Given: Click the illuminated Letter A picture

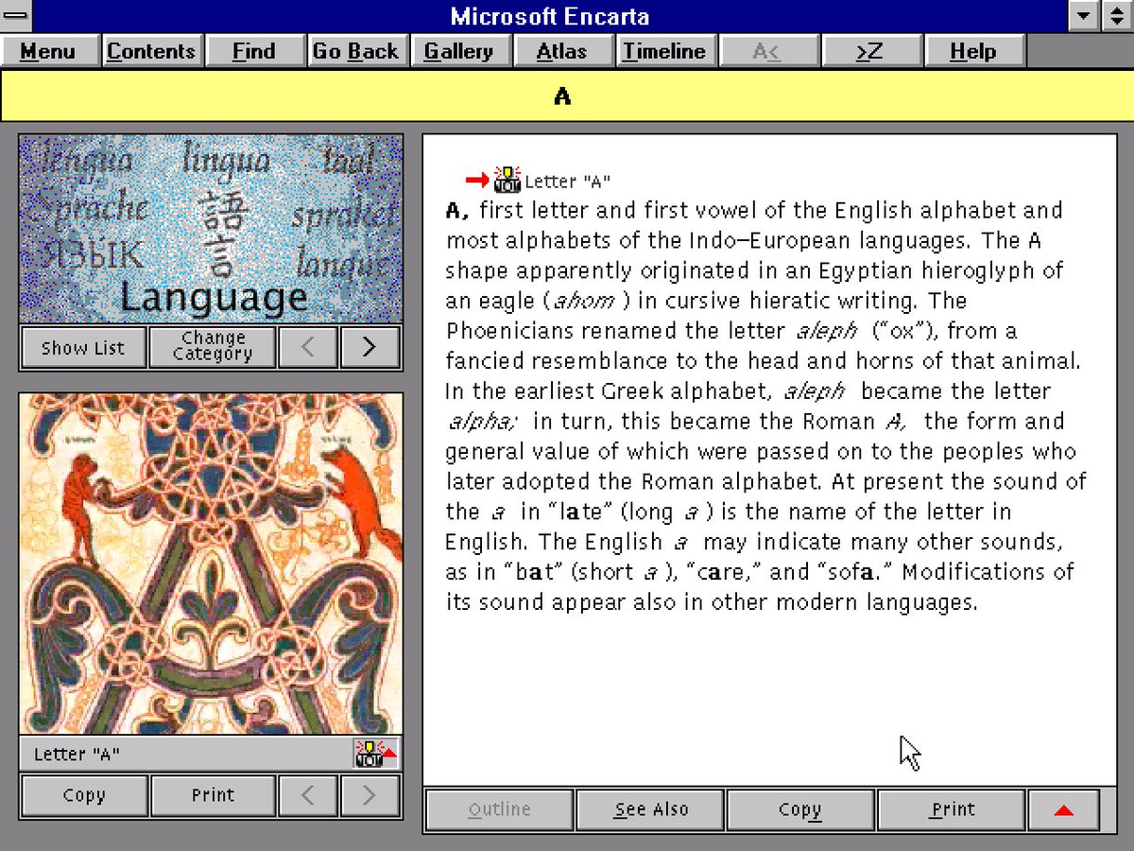Looking at the screenshot, I should [x=211, y=564].
